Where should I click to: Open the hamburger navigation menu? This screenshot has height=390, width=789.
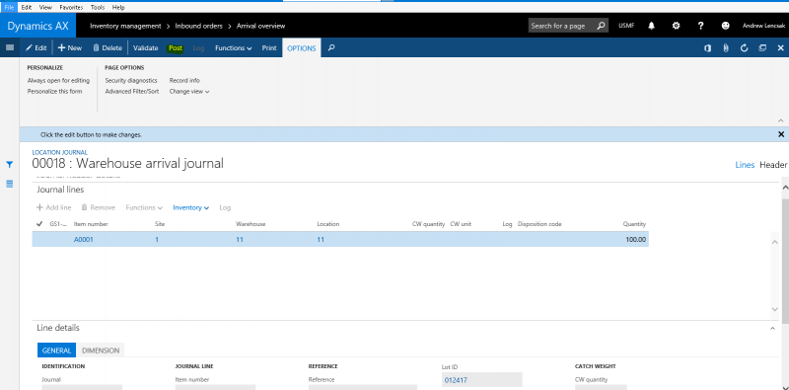tap(9, 47)
